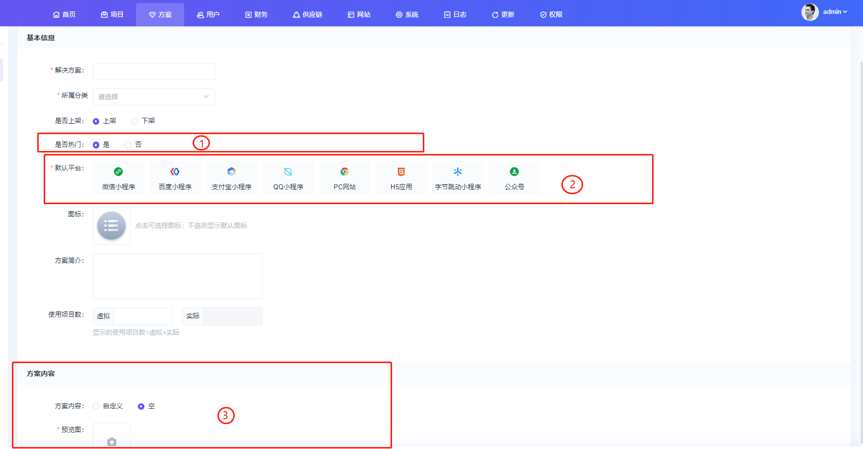
Task: Click the 图标 chooser thumbnail
Action: (x=112, y=226)
